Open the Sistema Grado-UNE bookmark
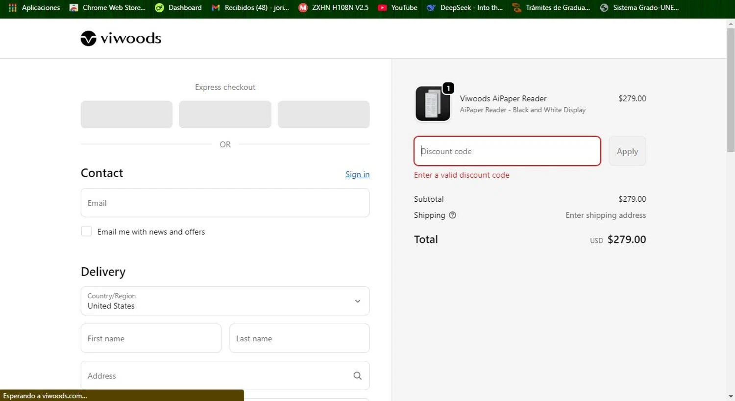The image size is (735, 401). pos(639,7)
